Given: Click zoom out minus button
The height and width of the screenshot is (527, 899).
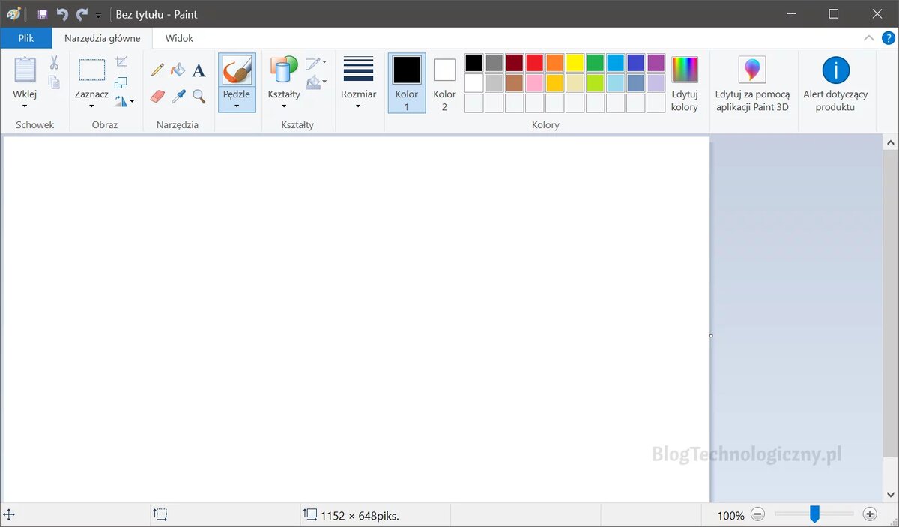Looking at the screenshot, I should click(x=758, y=514).
